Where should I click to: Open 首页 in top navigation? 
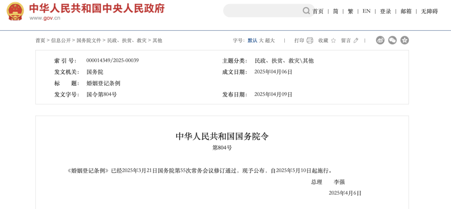click(x=318, y=11)
